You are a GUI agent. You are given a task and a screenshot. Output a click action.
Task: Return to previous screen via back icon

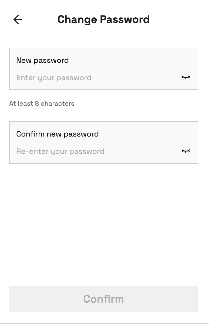(x=18, y=20)
